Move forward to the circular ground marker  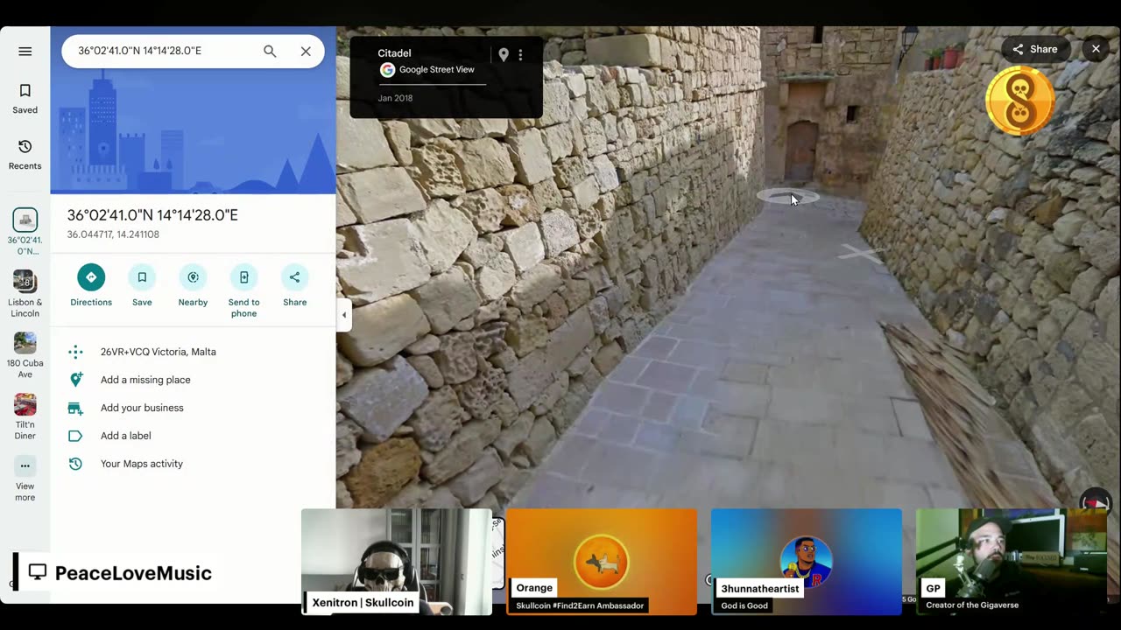[787, 198]
